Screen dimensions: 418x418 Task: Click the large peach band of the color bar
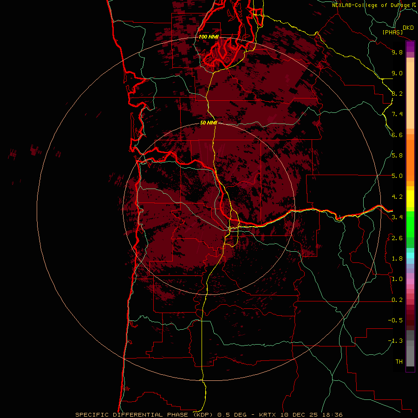click(x=410, y=96)
